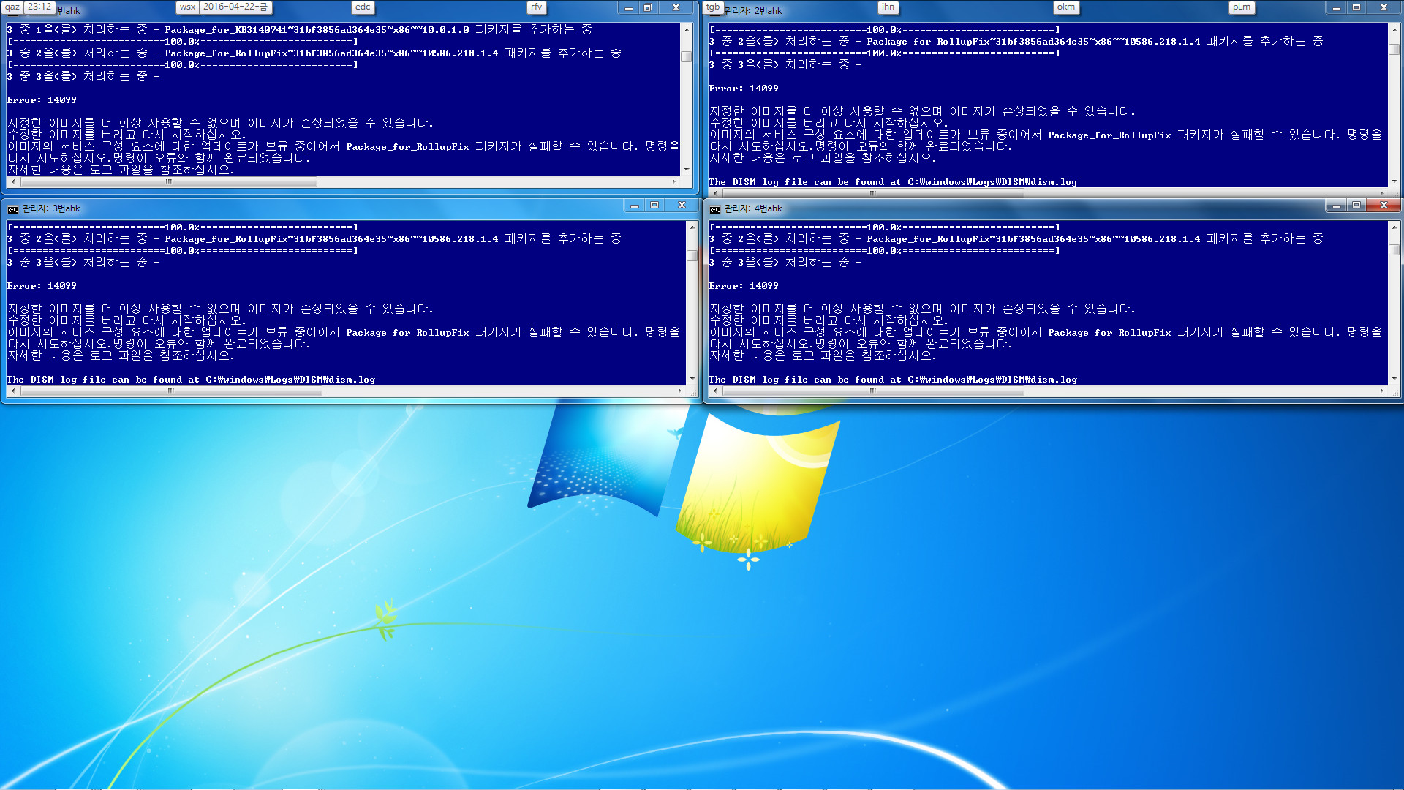The height and width of the screenshot is (790, 1404).
Task: Click the 'ihn' overlay label
Action: [x=888, y=7]
